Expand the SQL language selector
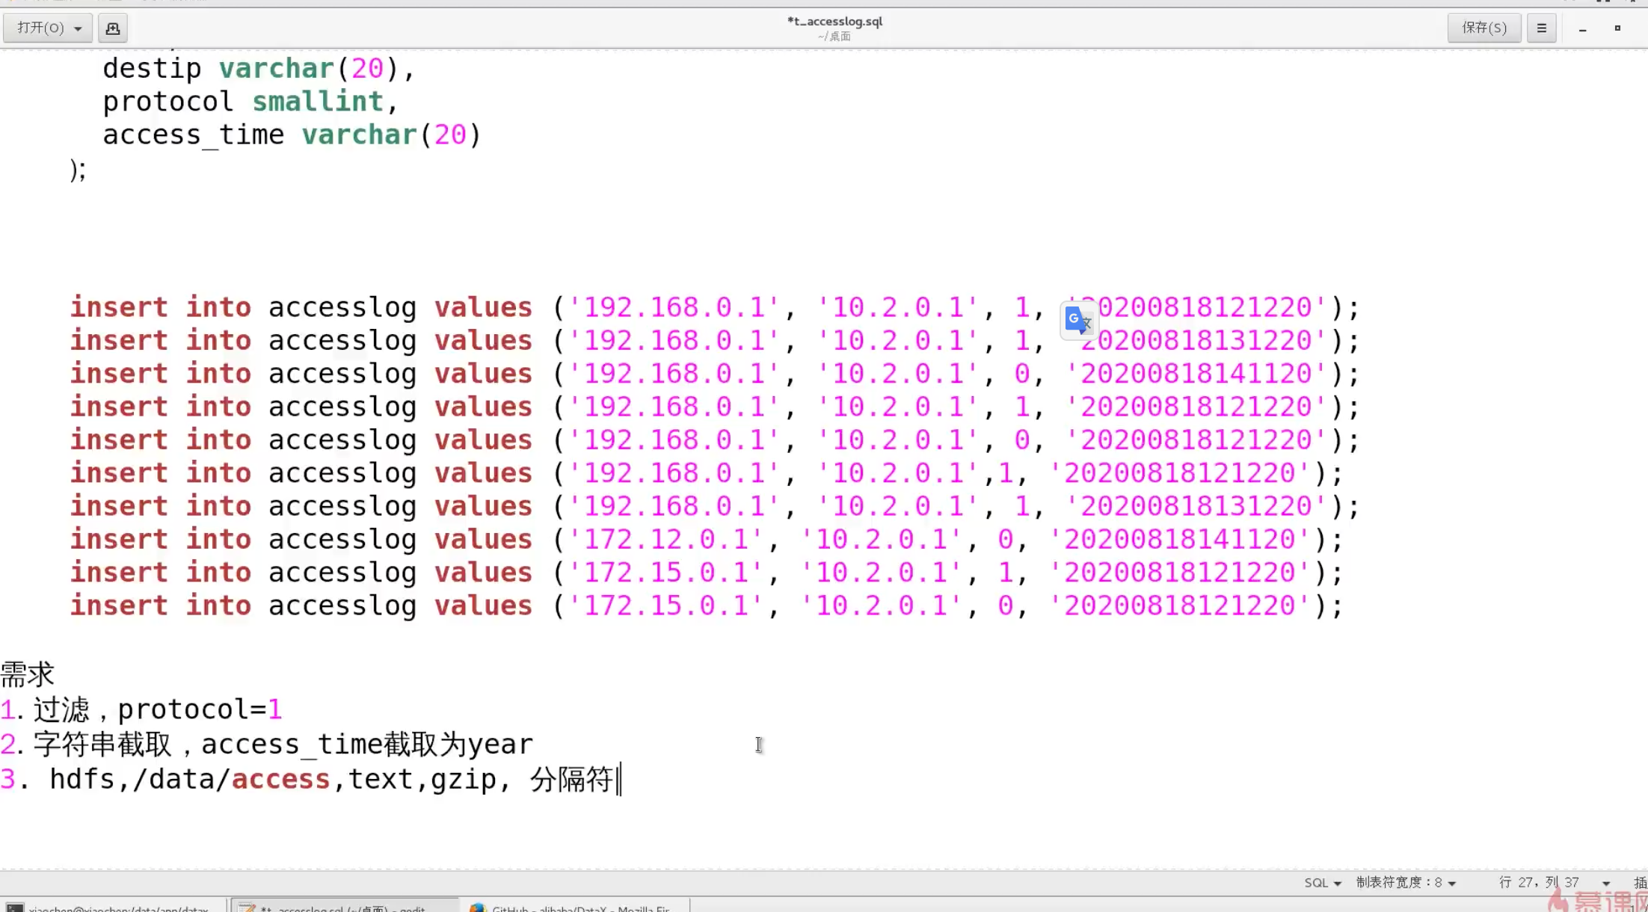 [x=1322, y=883]
